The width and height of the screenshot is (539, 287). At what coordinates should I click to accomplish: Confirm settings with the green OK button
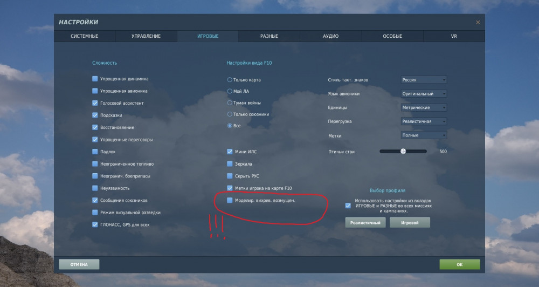460,264
